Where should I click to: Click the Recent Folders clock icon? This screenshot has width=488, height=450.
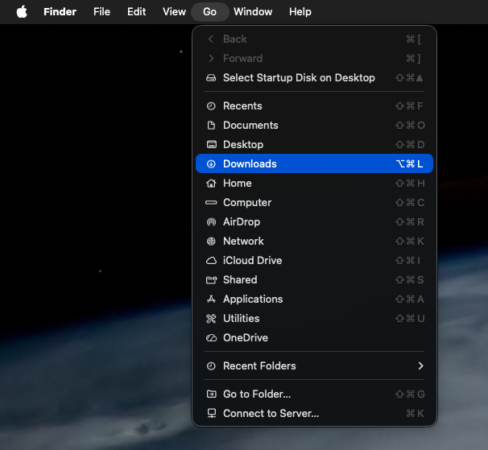pyautogui.click(x=211, y=366)
